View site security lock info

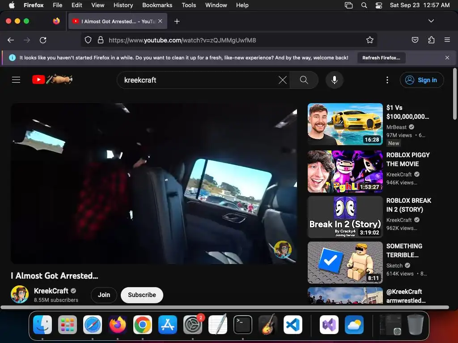pos(101,40)
